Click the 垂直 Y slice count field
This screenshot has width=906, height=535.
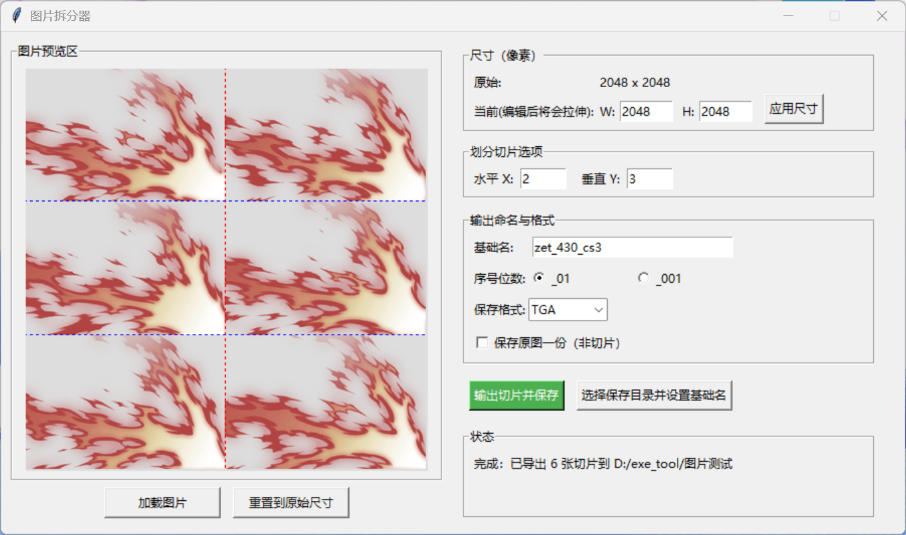click(650, 179)
